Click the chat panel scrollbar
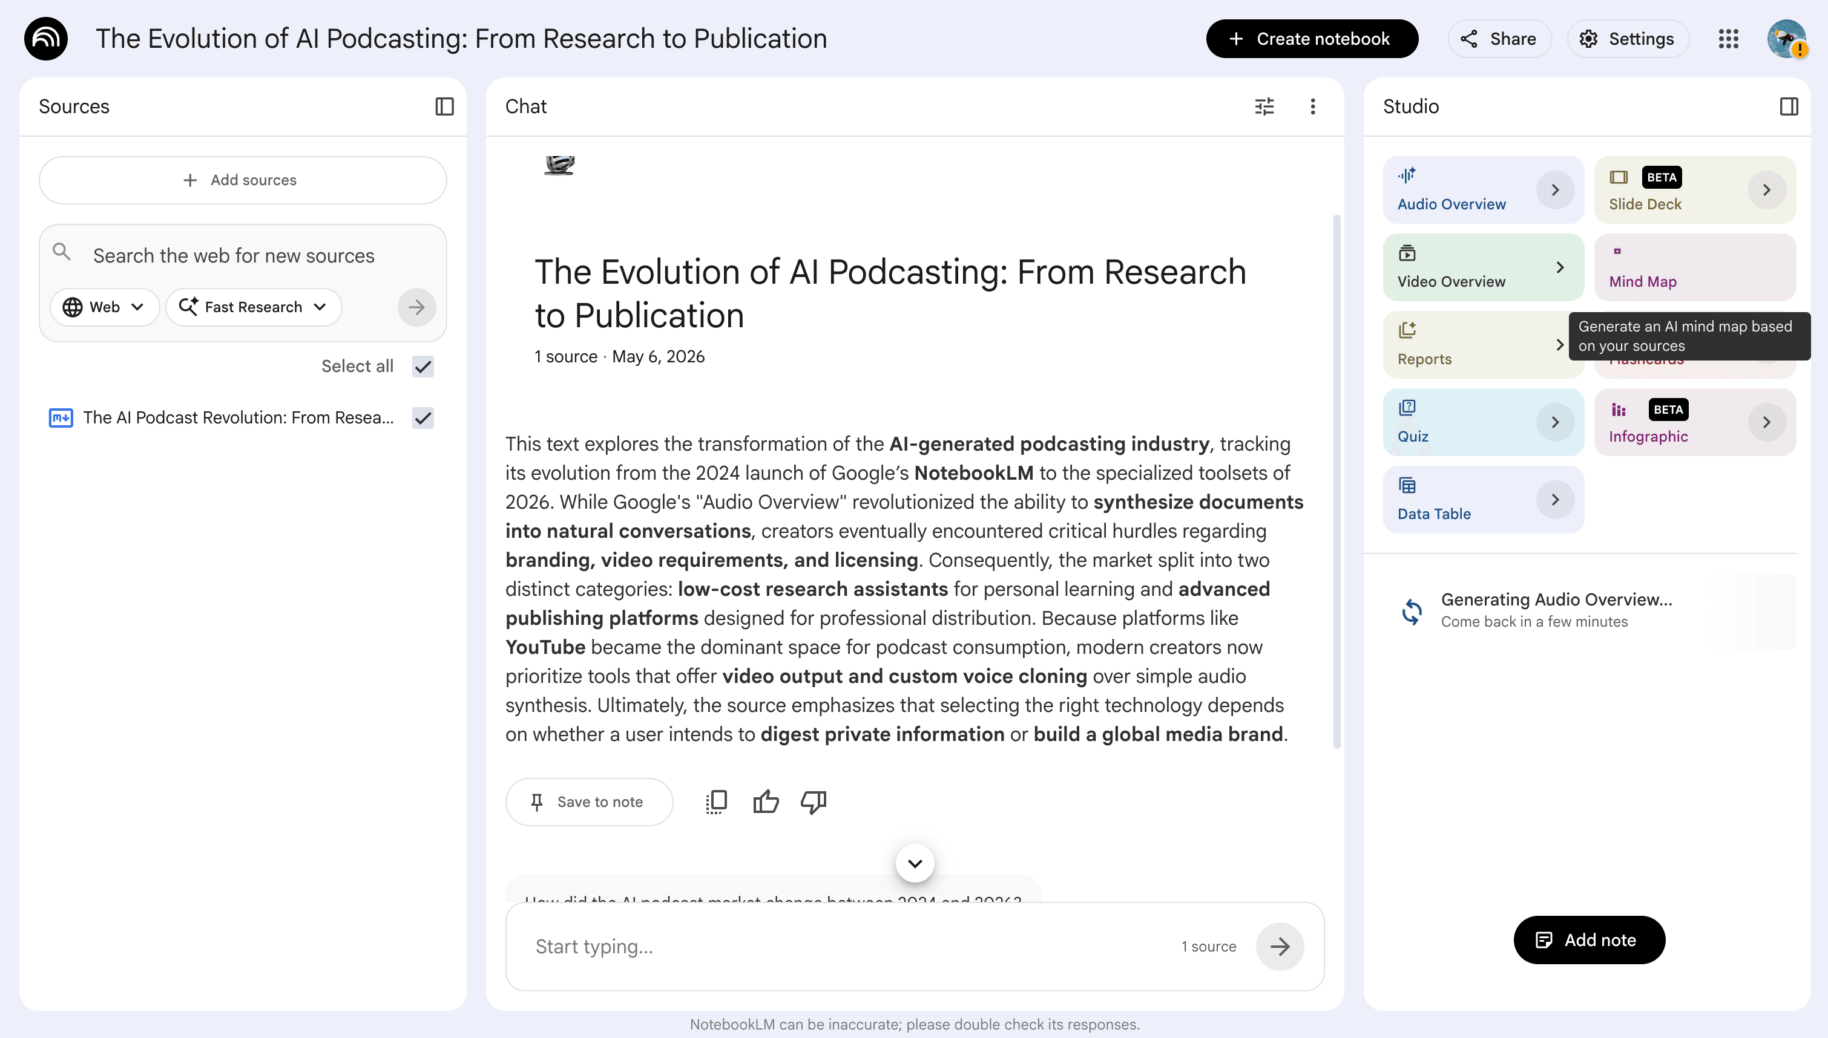 pyautogui.click(x=1336, y=481)
